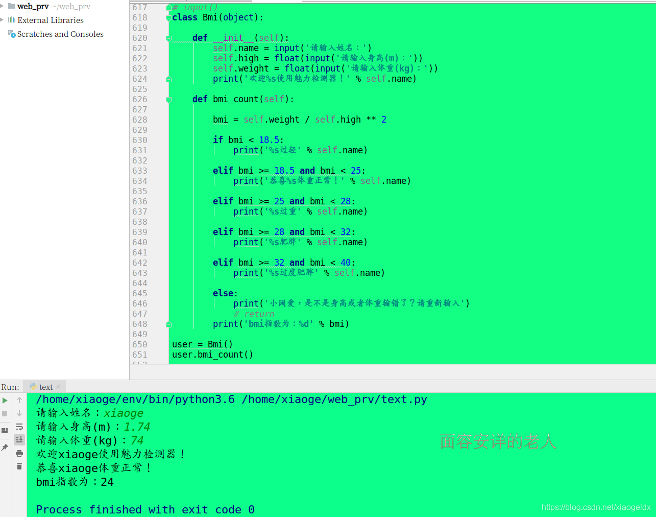
Task: Click the External Libraries bars icon
Action: click(x=12, y=20)
